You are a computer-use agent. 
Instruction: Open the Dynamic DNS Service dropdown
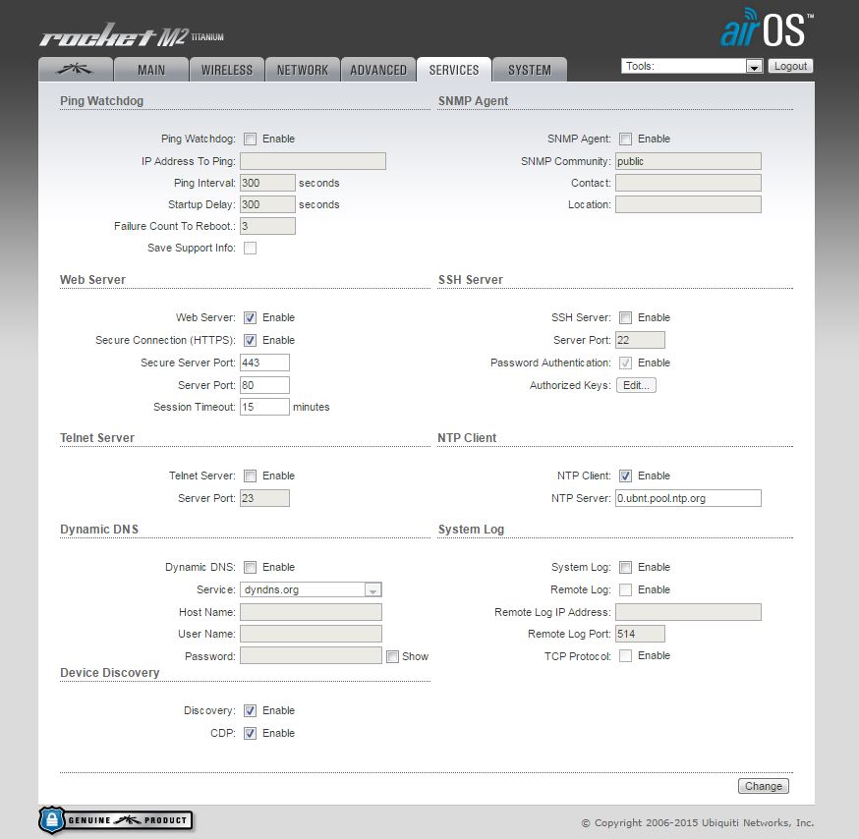click(311, 589)
